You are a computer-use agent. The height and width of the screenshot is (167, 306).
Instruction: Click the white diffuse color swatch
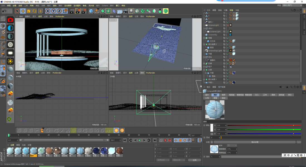212,127
